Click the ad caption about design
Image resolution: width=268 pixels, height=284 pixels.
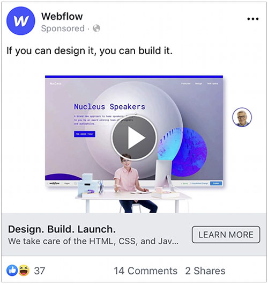90,50
